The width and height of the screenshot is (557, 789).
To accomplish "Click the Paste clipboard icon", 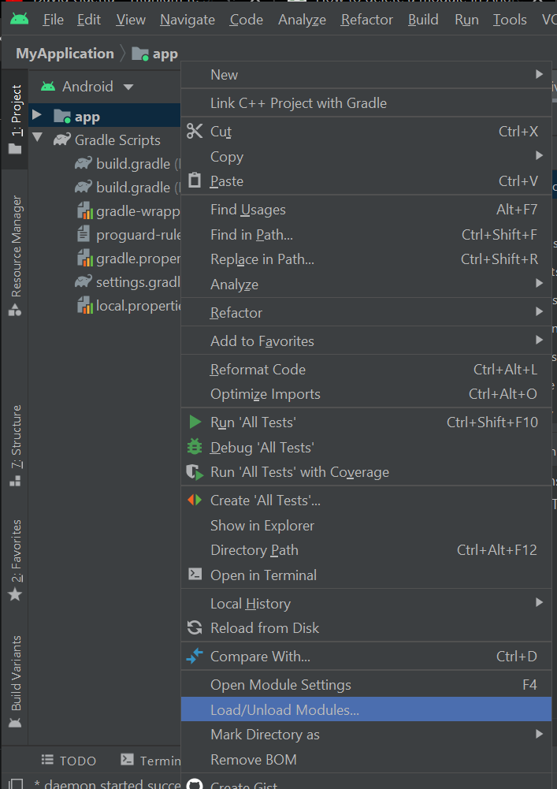I will pyautogui.click(x=195, y=181).
